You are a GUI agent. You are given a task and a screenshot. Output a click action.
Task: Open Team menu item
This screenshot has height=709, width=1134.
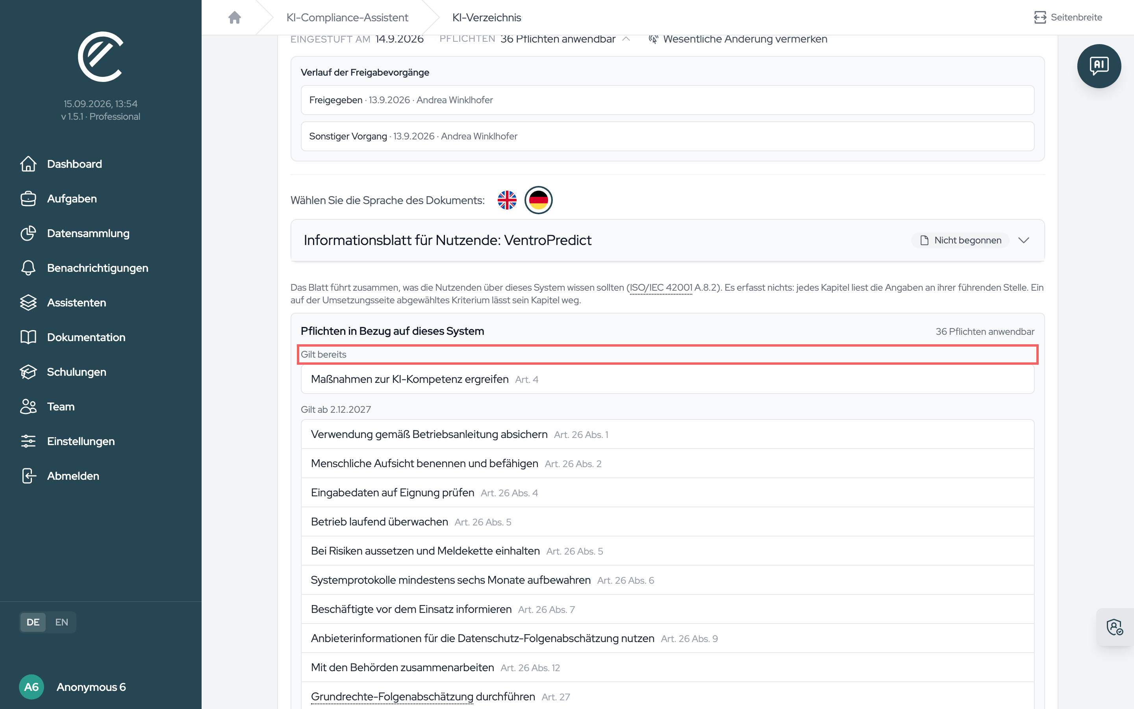click(x=61, y=406)
